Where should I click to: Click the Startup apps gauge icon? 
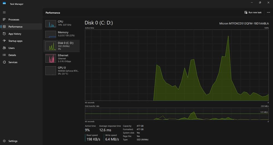[4, 41]
